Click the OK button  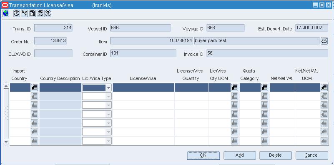click(203, 155)
